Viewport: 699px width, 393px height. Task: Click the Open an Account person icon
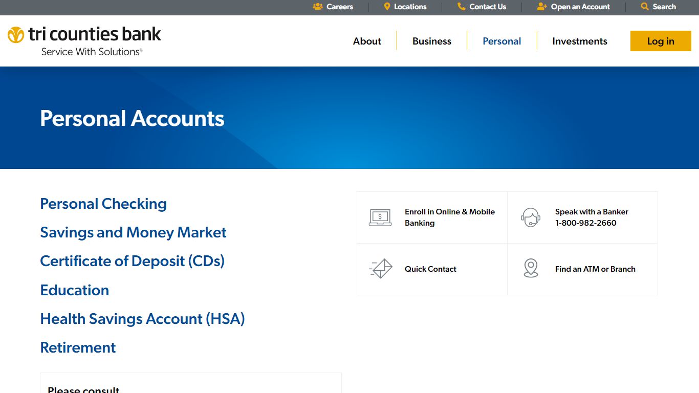tap(542, 7)
